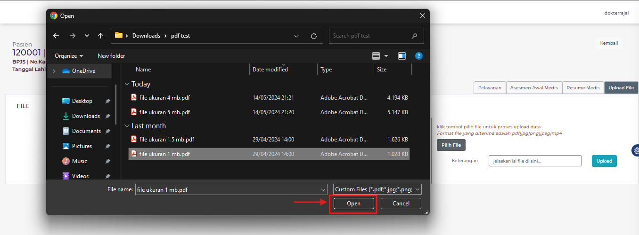
Task: Click the Up one level arrow
Action: (100, 36)
